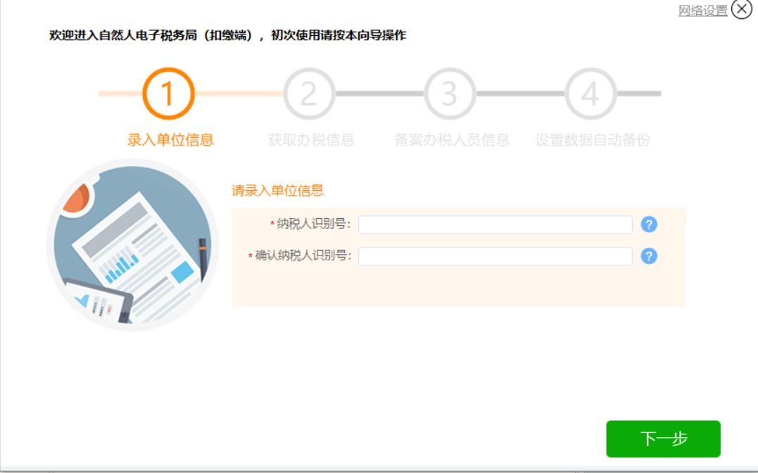Click the 获取办税信息 step label
This screenshot has height=473, width=758.
pyautogui.click(x=311, y=140)
